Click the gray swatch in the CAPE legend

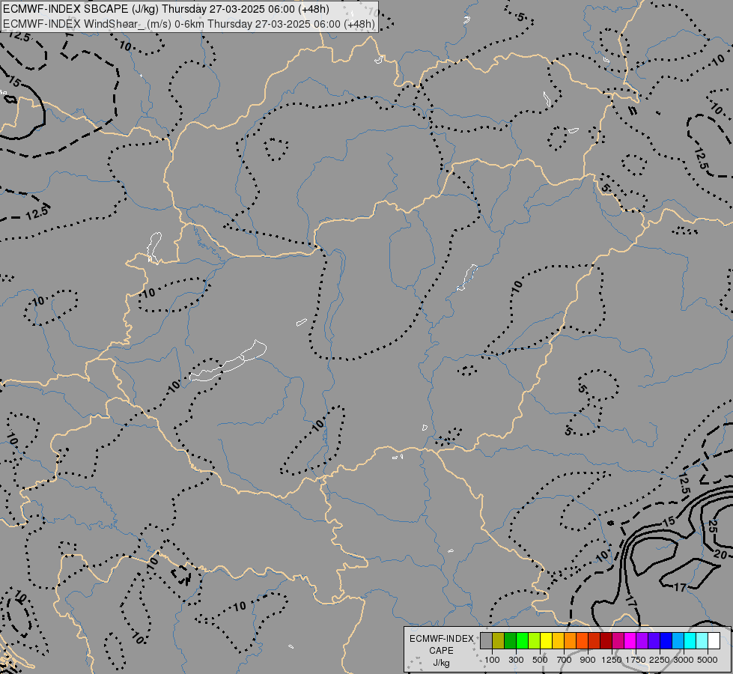coord(486,641)
